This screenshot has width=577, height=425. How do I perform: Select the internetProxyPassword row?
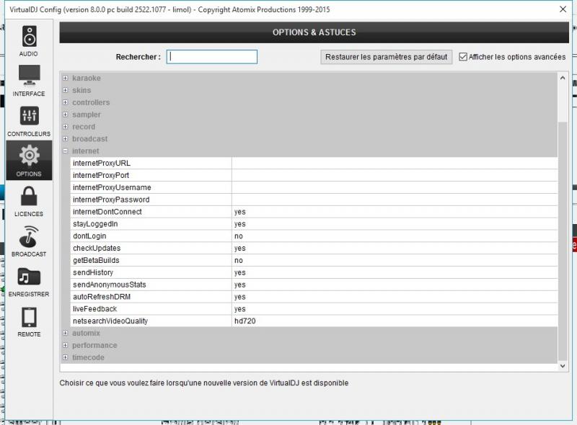[314, 200]
